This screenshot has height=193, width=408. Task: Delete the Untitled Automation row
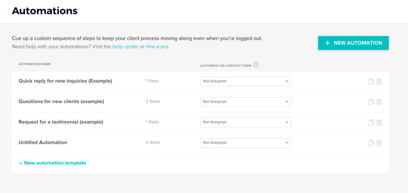pyautogui.click(x=379, y=143)
